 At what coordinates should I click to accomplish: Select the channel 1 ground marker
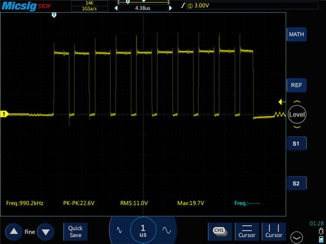click(5, 114)
